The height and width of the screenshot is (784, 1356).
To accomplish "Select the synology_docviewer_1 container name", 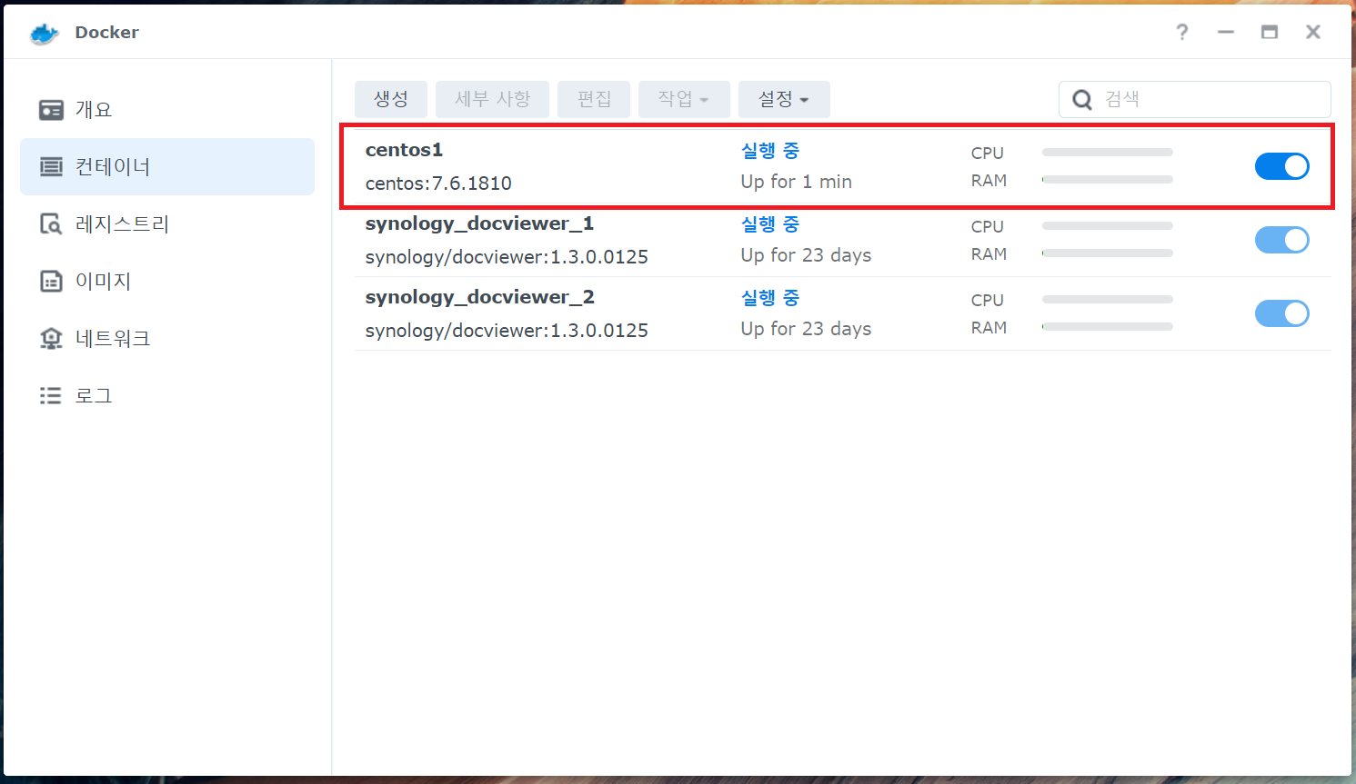I will [x=479, y=223].
